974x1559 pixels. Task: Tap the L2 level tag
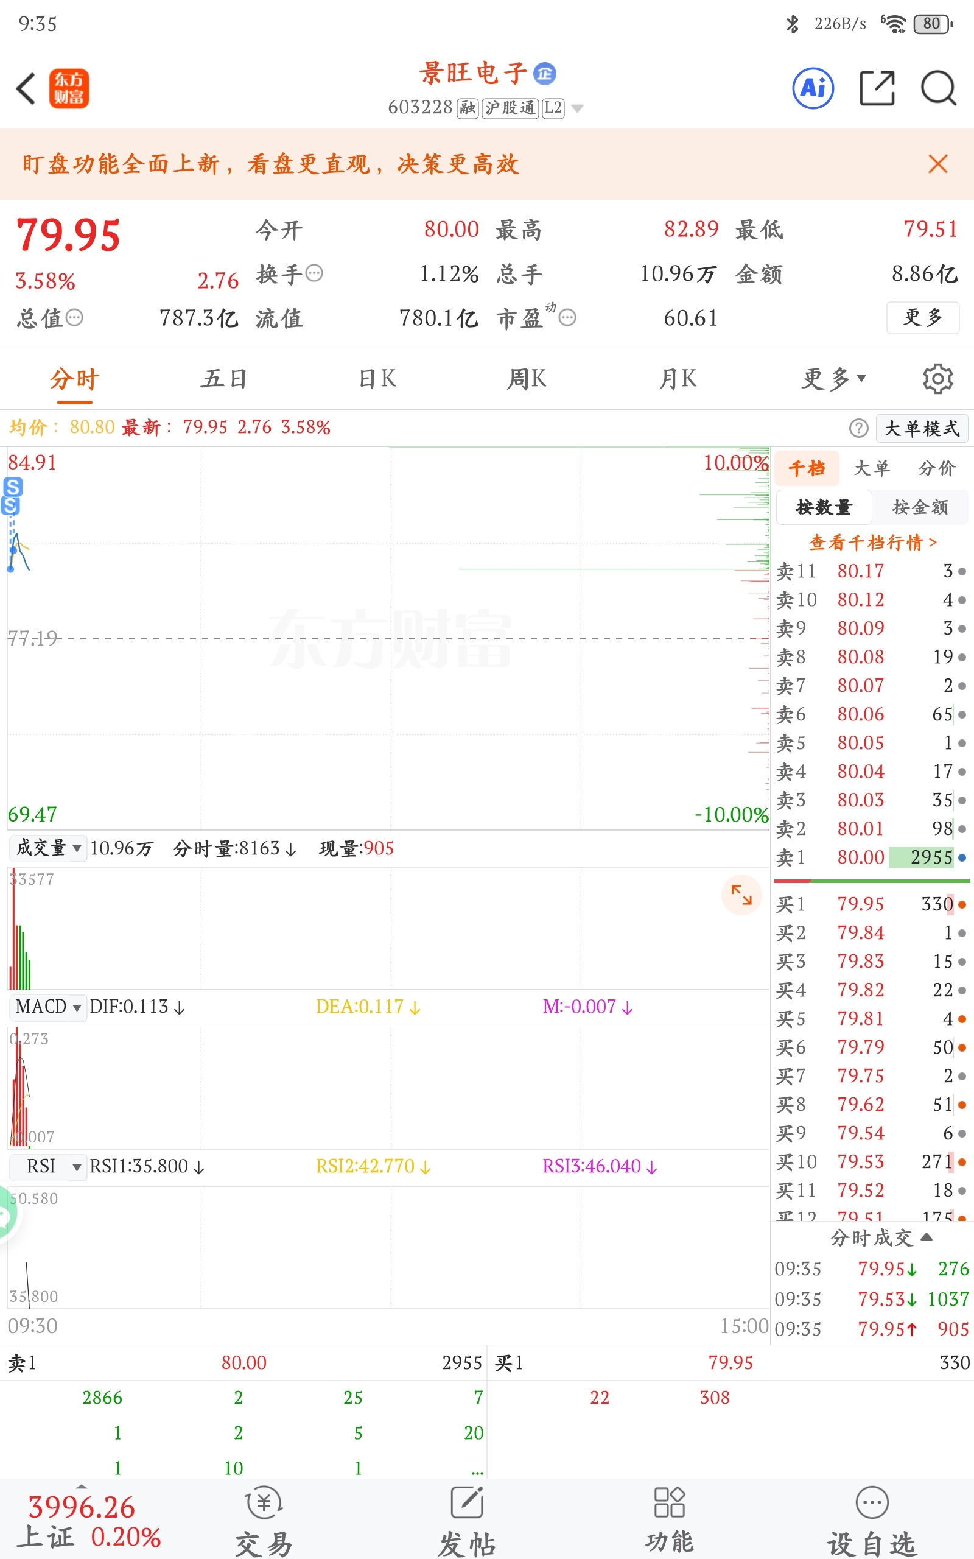click(x=553, y=108)
